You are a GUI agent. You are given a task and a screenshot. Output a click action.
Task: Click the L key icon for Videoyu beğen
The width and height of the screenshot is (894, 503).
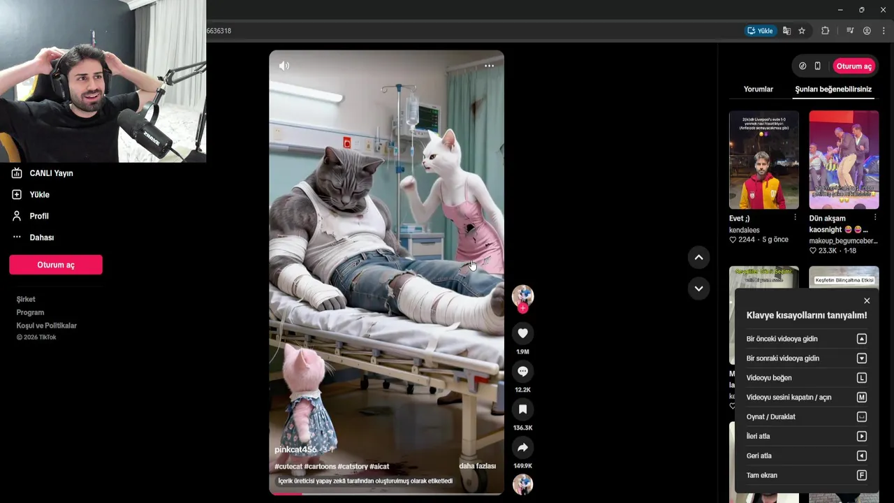coord(862,378)
